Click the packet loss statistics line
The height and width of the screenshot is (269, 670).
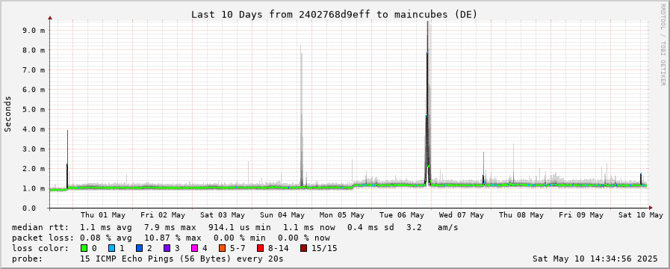coord(171,238)
